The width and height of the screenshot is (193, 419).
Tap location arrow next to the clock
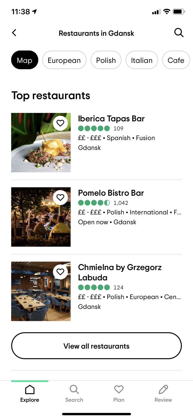pyautogui.click(x=35, y=12)
